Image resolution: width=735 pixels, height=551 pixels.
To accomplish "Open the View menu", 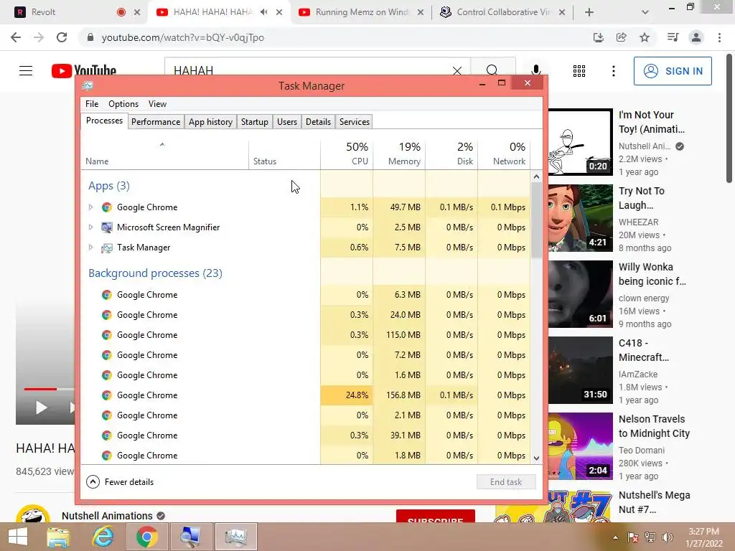I will [x=157, y=104].
